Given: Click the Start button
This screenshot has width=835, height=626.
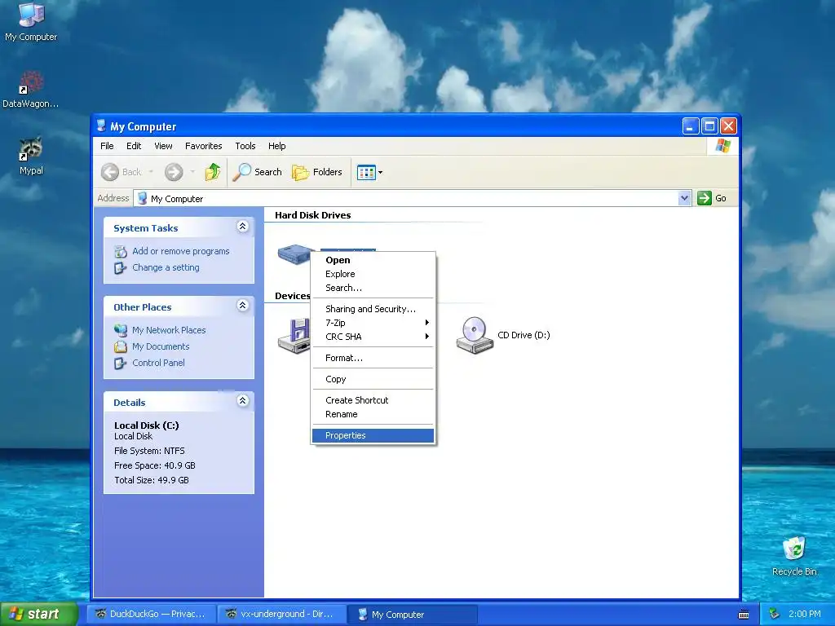Looking at the screenshot, I should (38, 614).
